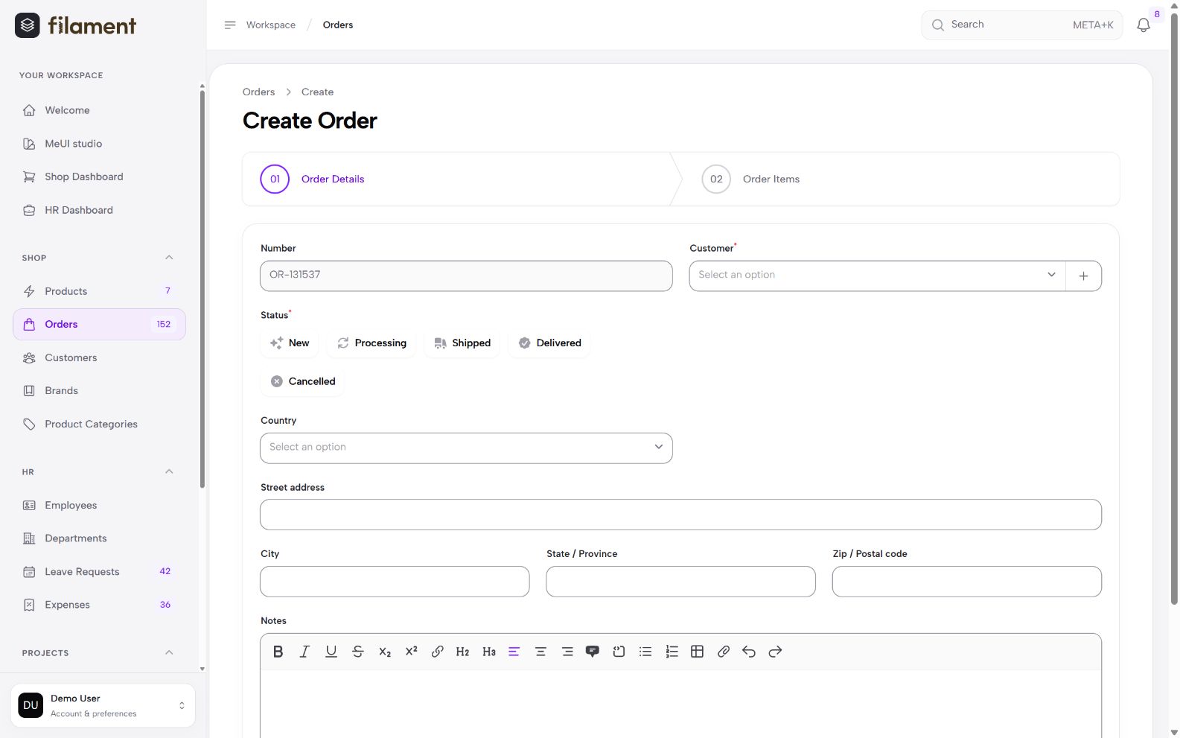Screen dimensions: 1180x738
Task: Undo the last Notes edit
Action: point(749,652)
